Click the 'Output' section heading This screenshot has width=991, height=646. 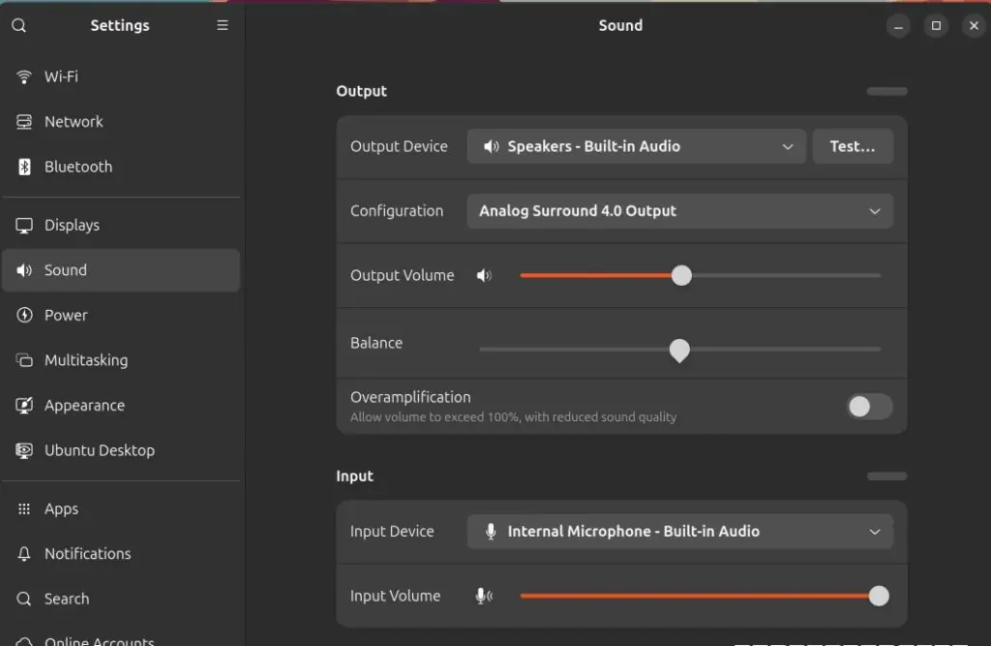tap(362, 91)
